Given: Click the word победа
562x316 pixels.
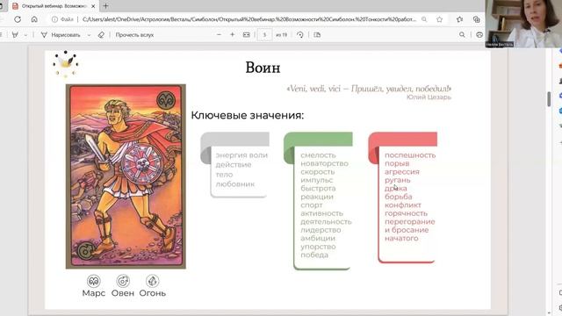Looking at the screenshot, I should [x=314, y=255].
